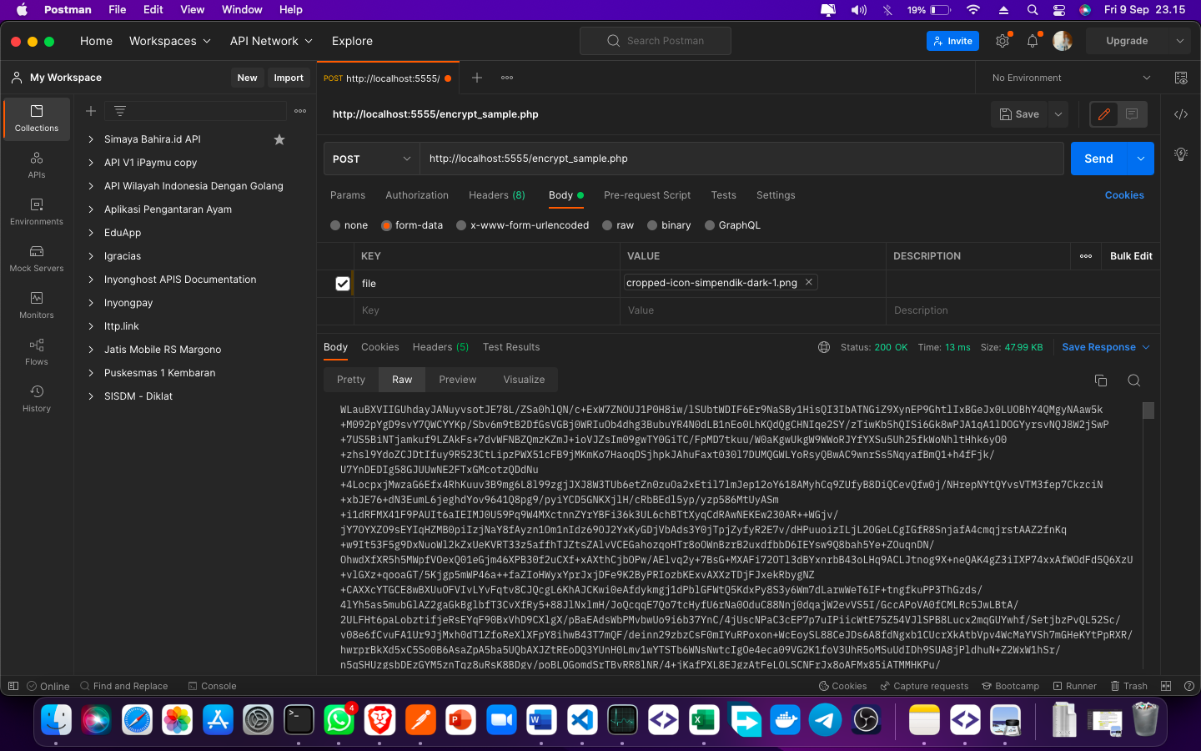Open the Collections sidebar panel

tap(37, 118)
